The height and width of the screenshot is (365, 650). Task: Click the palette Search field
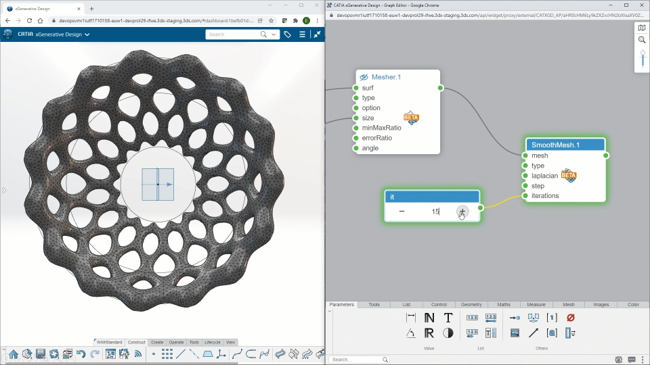tap(359, 360)
